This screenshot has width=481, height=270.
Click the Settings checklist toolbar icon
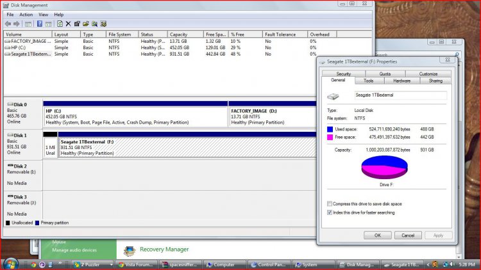point(103,24)
